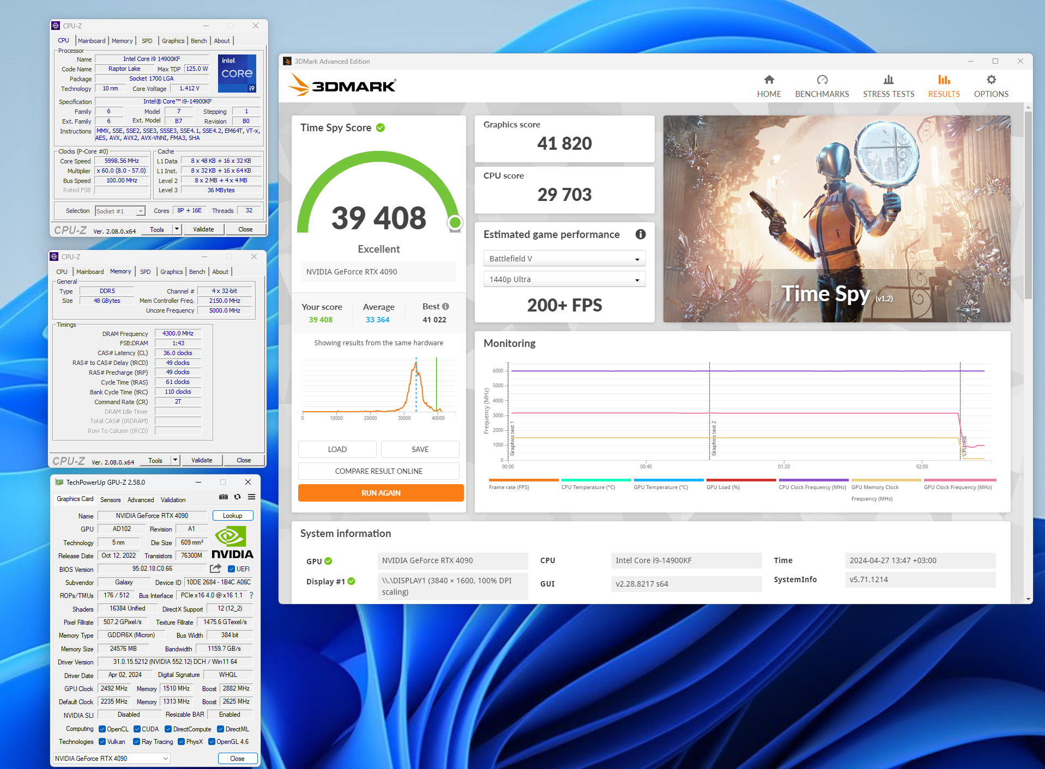This screenshot has width=1045, height=769.
Task: Toggle the CUDA checkbox
Action: pos(137,729)
